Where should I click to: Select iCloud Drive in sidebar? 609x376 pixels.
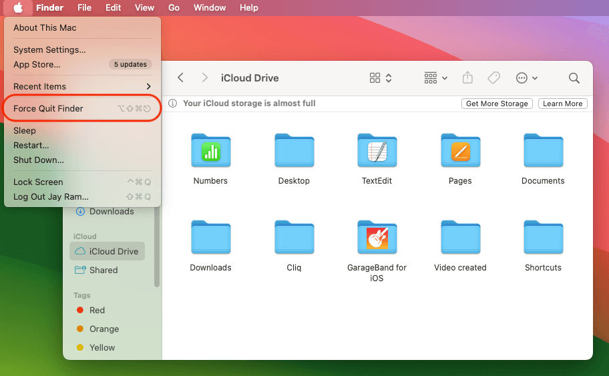coord(108,251)
